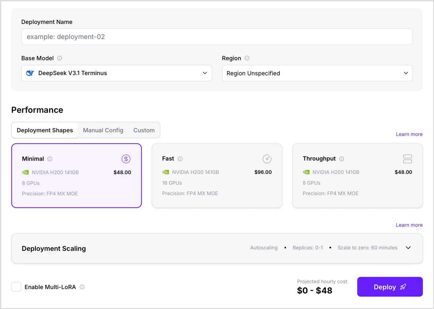This screenshot has height=309, width=434.
Task: Switch to the Custom tab
Action: click(144, 130)
